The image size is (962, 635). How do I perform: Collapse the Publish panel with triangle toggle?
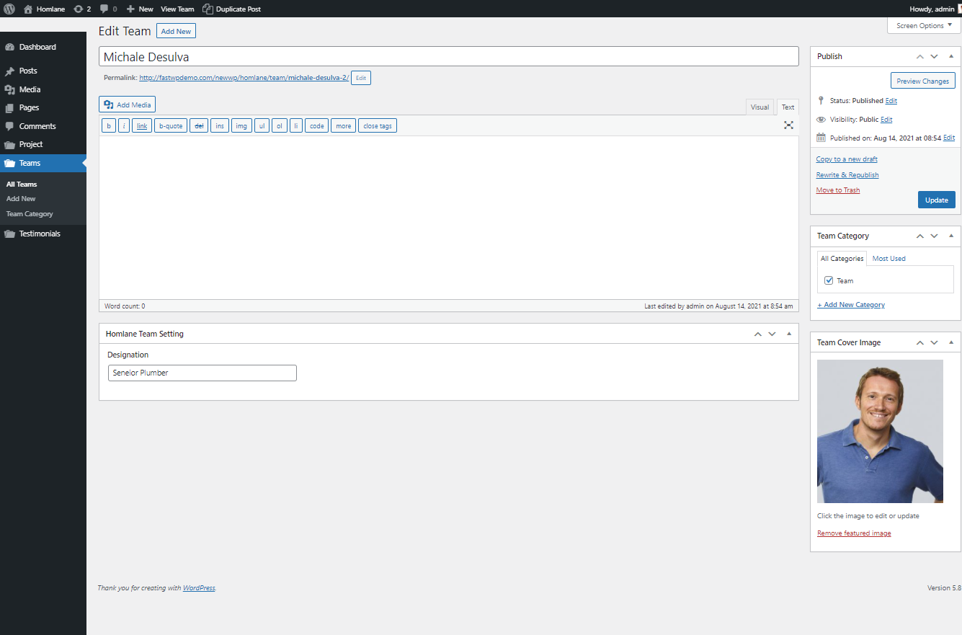click(x=950, y=56)
